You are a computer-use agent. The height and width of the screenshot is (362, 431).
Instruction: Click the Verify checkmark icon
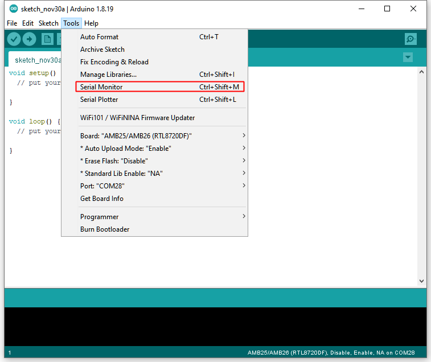click(x=14, y=39)
